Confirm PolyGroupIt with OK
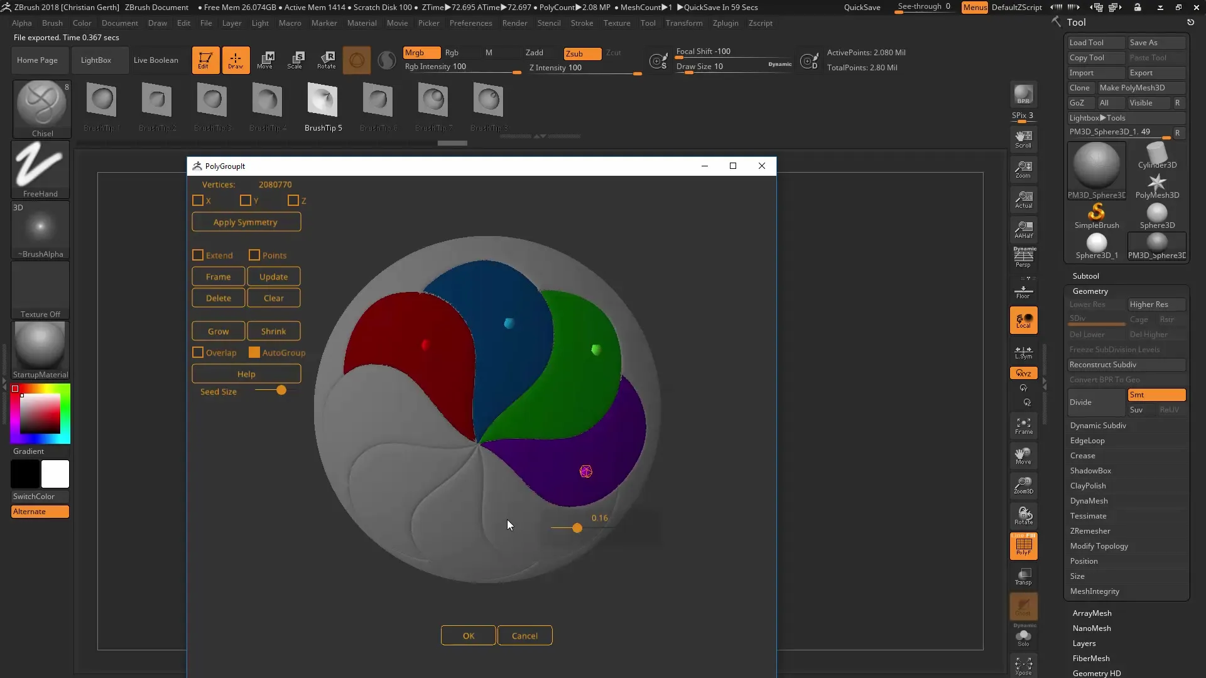Screen dimensions: 1206x678 (469, 636)
